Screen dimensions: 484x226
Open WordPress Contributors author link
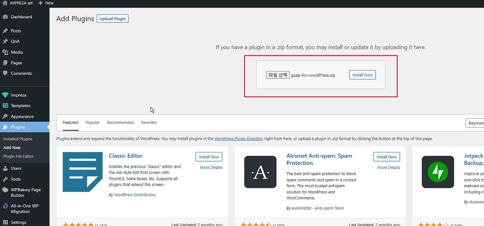click(x=135, y=195)
